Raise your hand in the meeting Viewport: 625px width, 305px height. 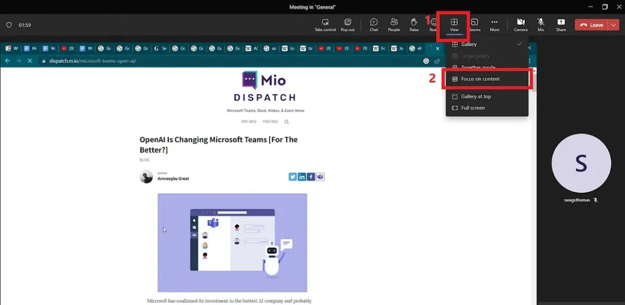pyautogui.click(x=414, y=25)
